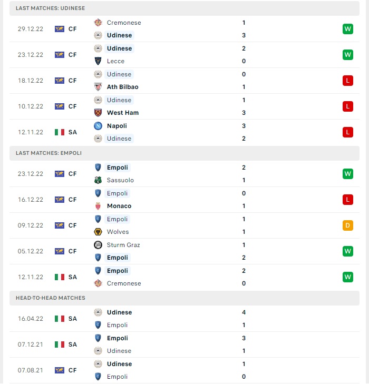The width and height of the screenshot is (369, 384).
Task: Click the Italy flag on 16.04.22 match
Action: click(x=60, y=319)
